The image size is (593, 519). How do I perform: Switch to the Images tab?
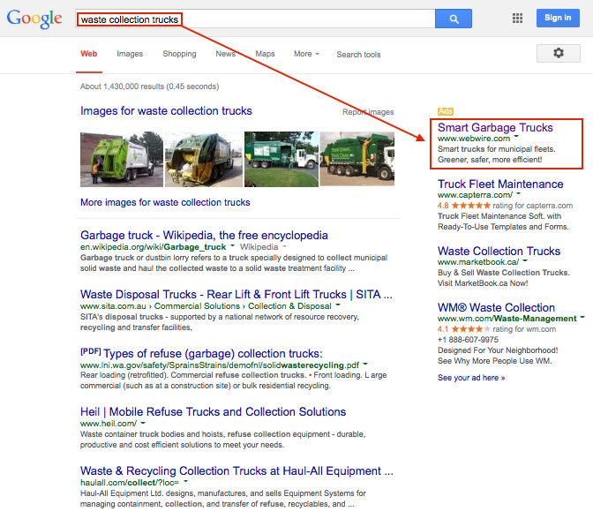click(130, 54)
